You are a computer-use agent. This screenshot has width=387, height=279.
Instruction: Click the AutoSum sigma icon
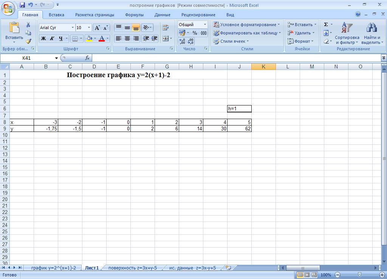pos(326,24)
